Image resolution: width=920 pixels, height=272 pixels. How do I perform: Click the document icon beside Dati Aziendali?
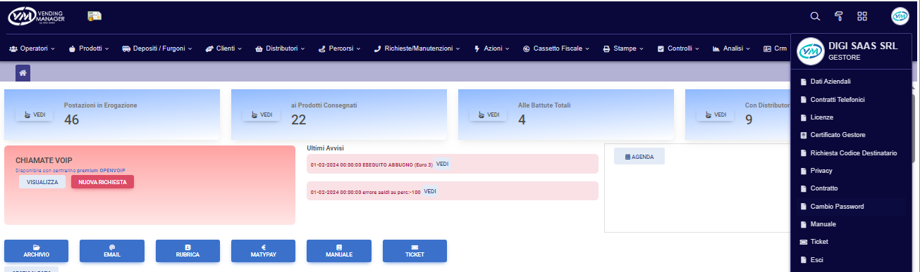click(803, 82)
